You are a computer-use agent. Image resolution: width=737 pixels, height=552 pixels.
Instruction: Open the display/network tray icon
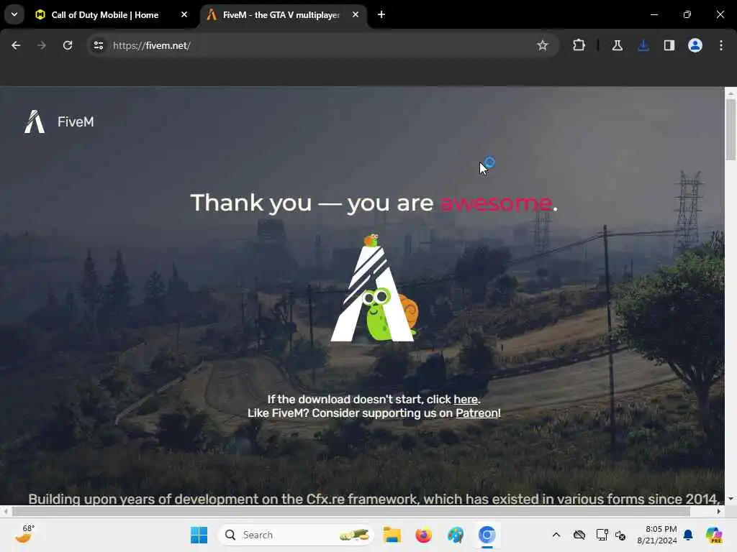point(602,535)
